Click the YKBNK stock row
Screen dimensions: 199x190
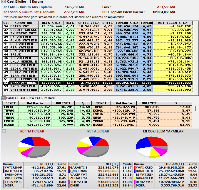click(142, 121)
